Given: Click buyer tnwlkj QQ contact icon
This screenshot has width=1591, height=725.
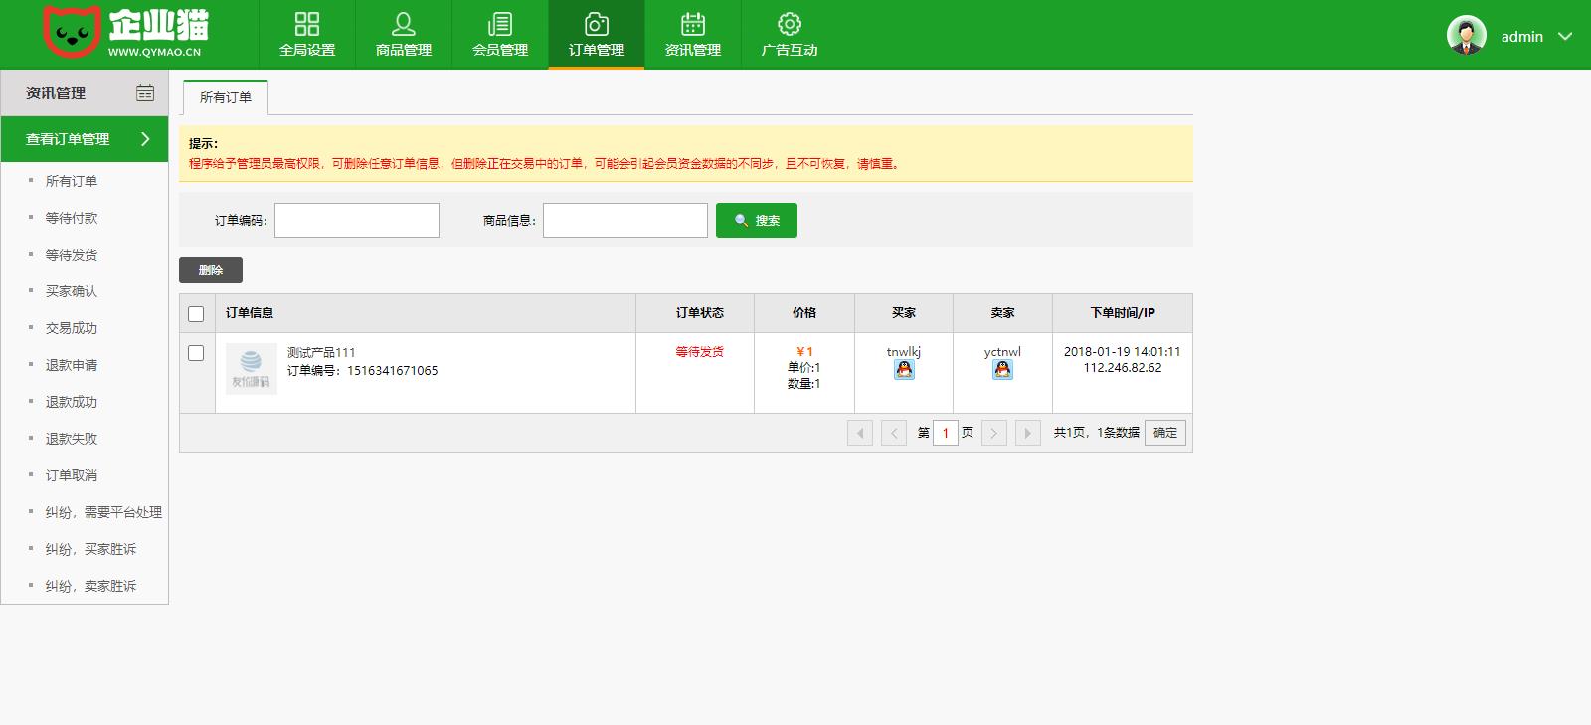Looking at the screenshot, I should tap(904, 370).
